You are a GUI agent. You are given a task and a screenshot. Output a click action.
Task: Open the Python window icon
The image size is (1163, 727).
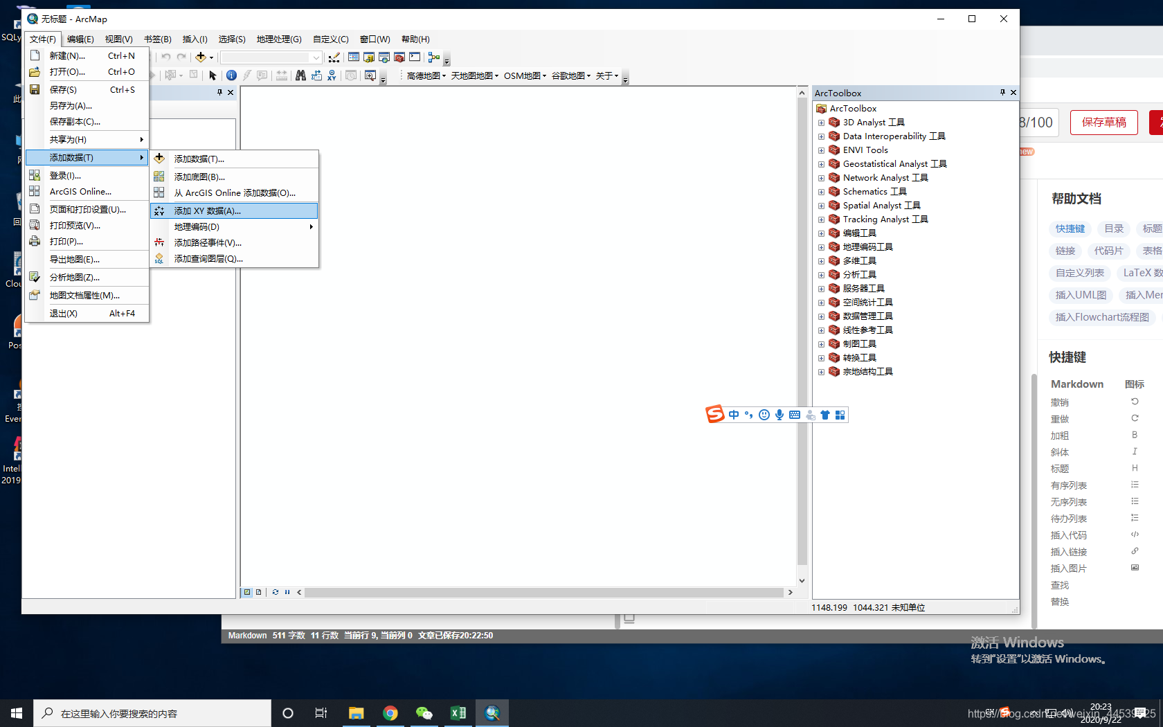(415, 57)
